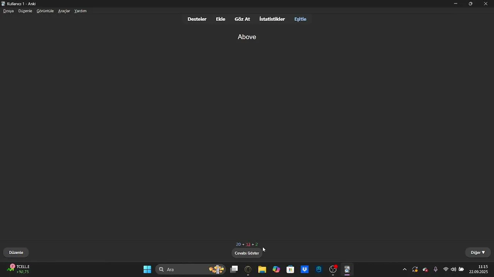Click the sync update tray icon
The height and width of the screenshot is (277, 494).
point(415,270)
